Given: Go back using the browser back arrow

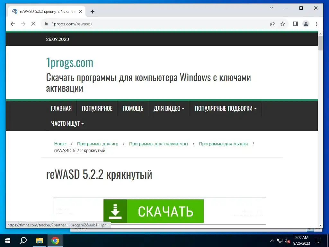Looking at the screenshot, I should (13, 24).
